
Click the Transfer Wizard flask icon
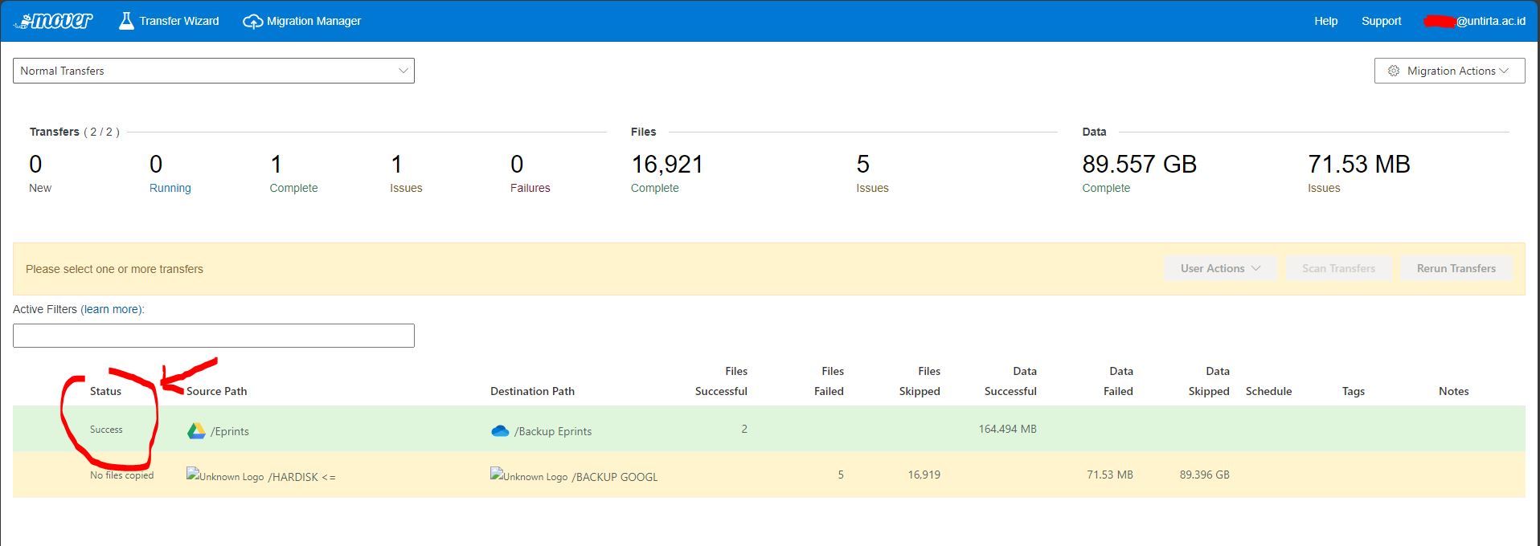[x=126, y=21]
